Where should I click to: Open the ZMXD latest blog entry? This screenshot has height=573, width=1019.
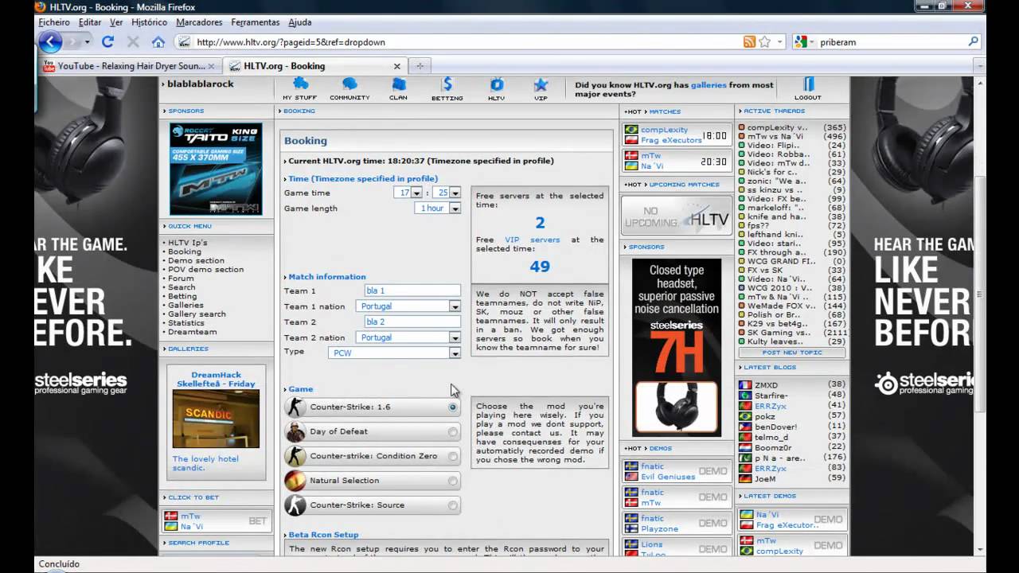(766, 385)
